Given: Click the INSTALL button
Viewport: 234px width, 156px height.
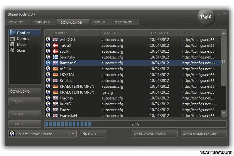Looking at the screenshot, I should [x=25, y=114].
